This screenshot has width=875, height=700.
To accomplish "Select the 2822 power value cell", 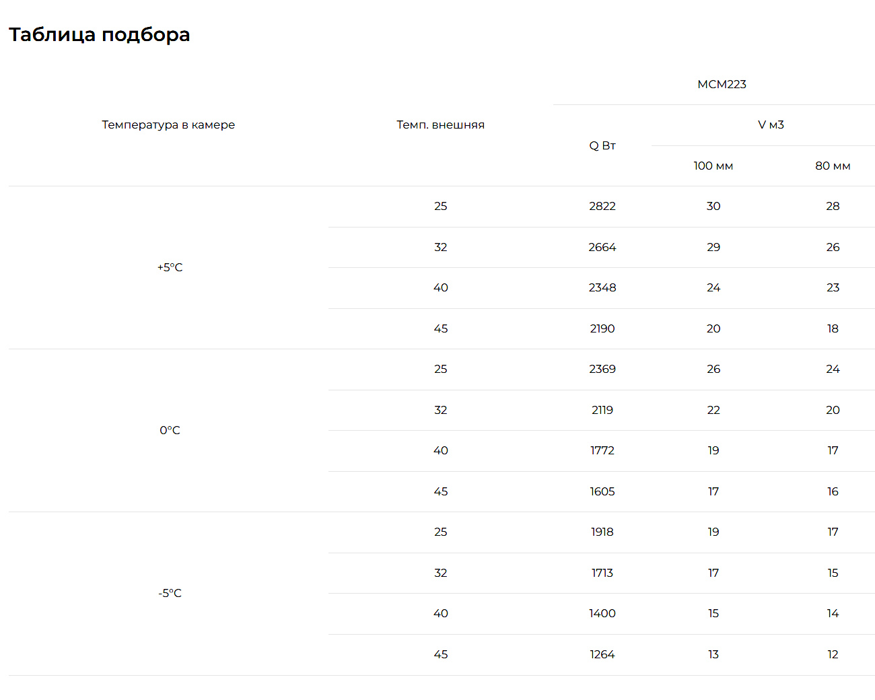I will 602,206.
